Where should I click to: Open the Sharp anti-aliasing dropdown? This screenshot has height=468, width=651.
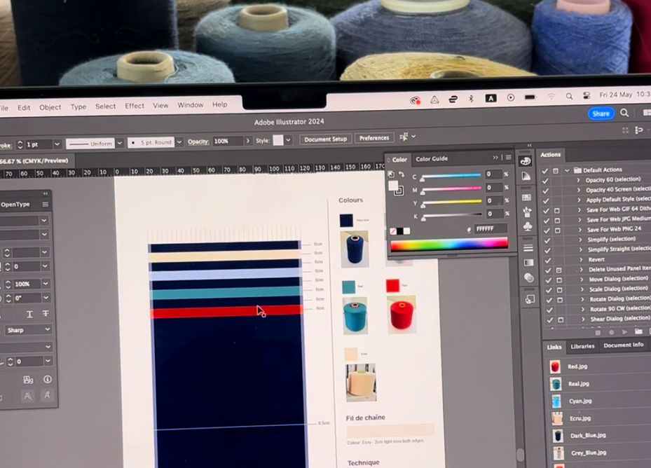[x=28, y=329]
